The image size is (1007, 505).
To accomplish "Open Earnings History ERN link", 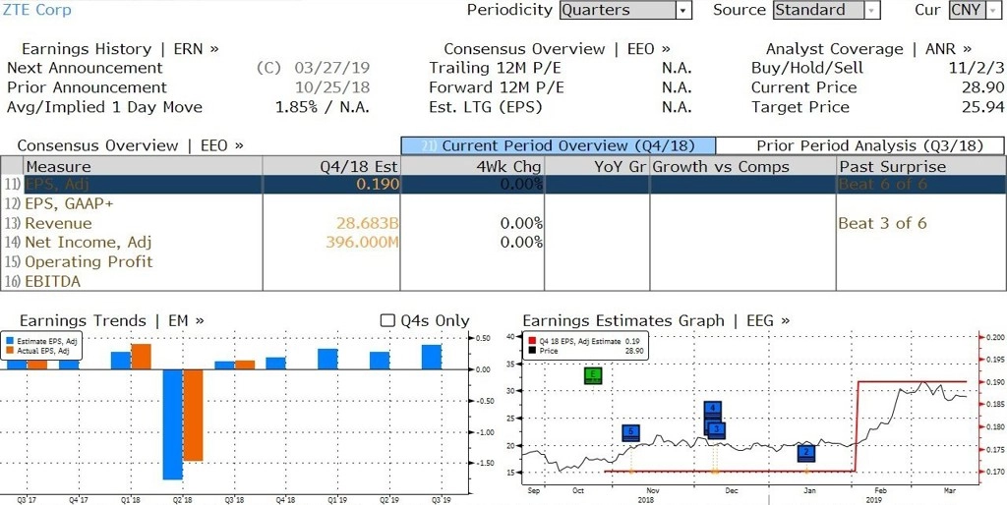I will [120, 49].
